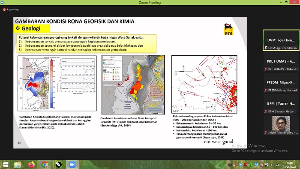This screenshot has width=300, height=169.
Task: Open the Windows Start menu
Action: 5,165
